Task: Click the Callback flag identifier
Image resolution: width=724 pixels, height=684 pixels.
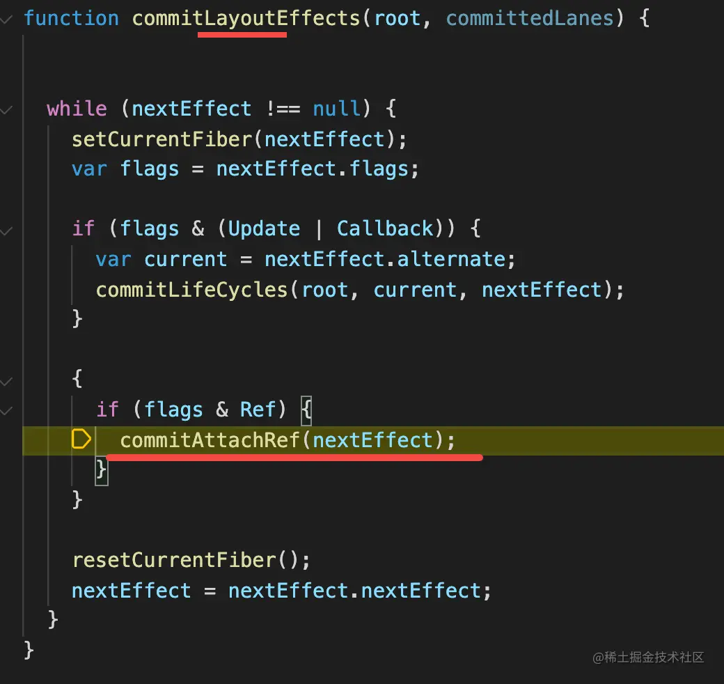Action: pyautogui.click(x=385, y=228)
